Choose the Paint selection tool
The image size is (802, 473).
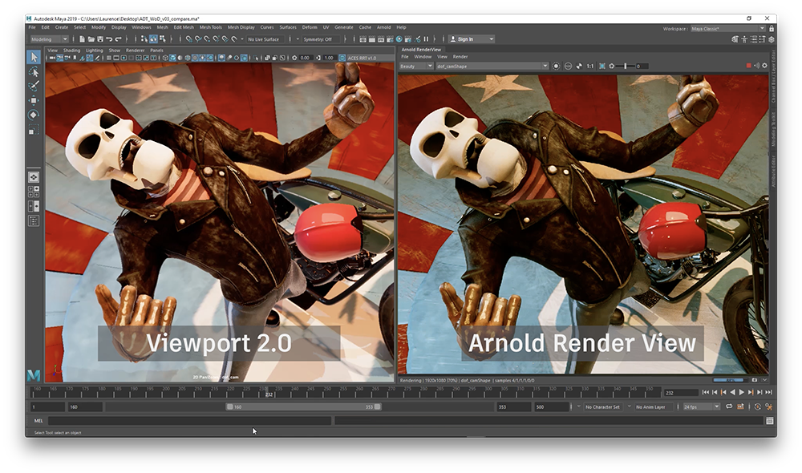click(x=34, y=86)
